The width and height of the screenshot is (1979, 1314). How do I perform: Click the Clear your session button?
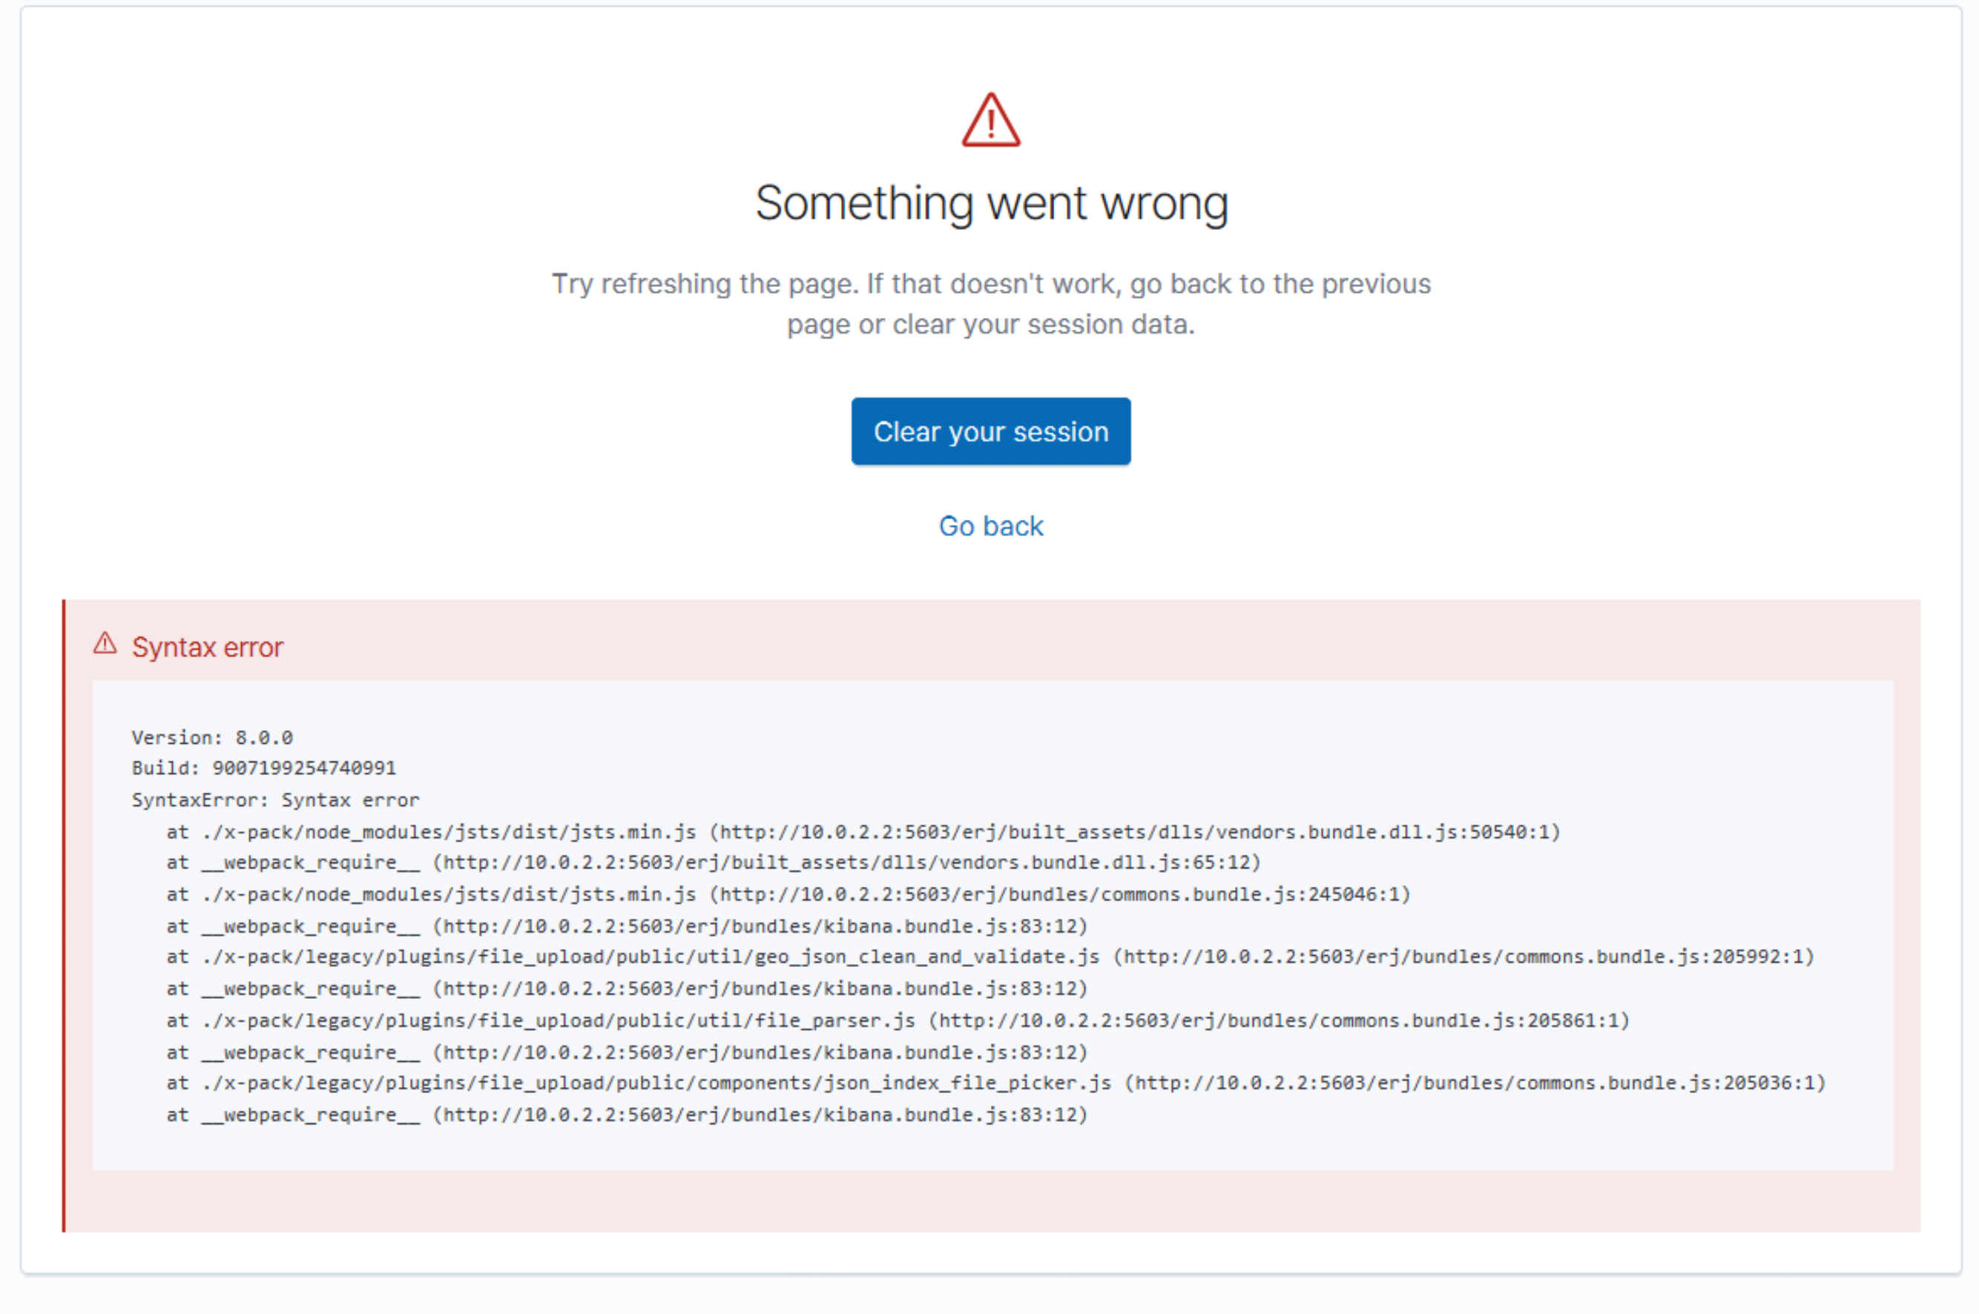[990, 431]
